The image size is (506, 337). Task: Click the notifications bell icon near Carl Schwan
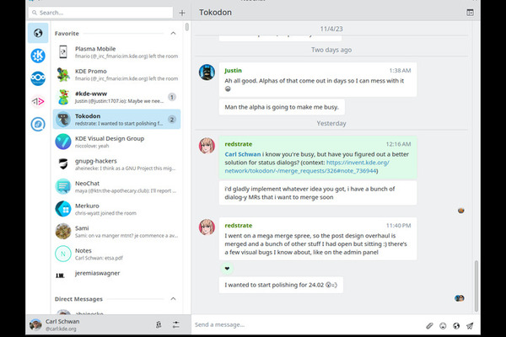(159, 324)
